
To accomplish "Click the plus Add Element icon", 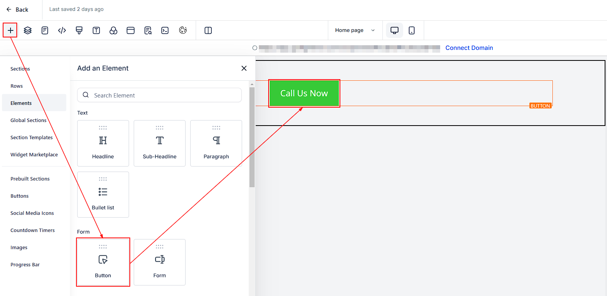I will pos(10,30).
